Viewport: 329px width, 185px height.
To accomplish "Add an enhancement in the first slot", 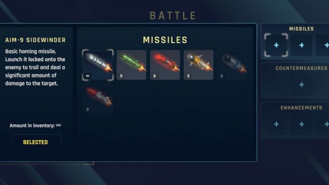I will (x=276, y=124).
